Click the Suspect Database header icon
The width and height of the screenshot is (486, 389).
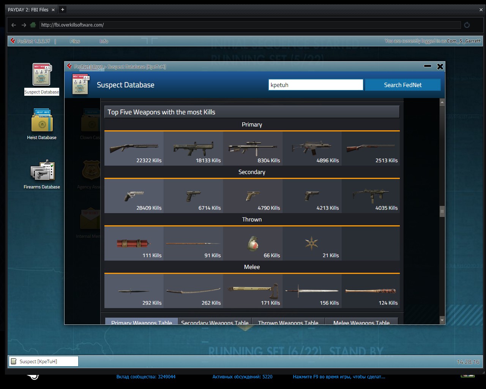(80, 84)
